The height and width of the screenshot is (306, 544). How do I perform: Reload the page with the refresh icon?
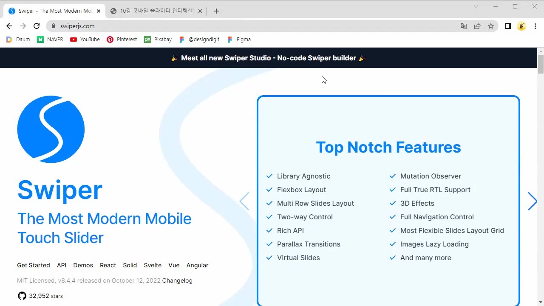point(37,26)
